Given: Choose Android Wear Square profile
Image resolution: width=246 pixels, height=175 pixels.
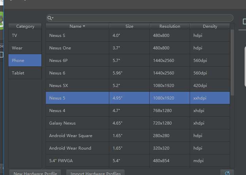Looking at the screenshot, I should tap(138, 135).
